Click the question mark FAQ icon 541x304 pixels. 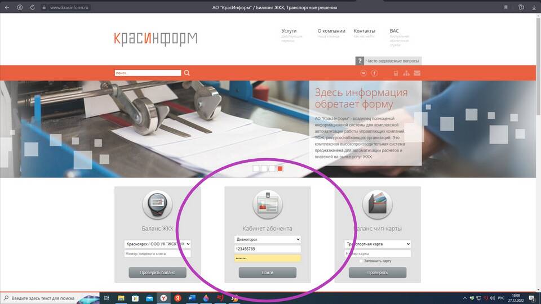[360, 61]
